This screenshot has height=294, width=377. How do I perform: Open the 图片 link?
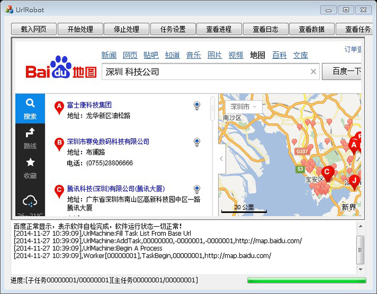215,55
